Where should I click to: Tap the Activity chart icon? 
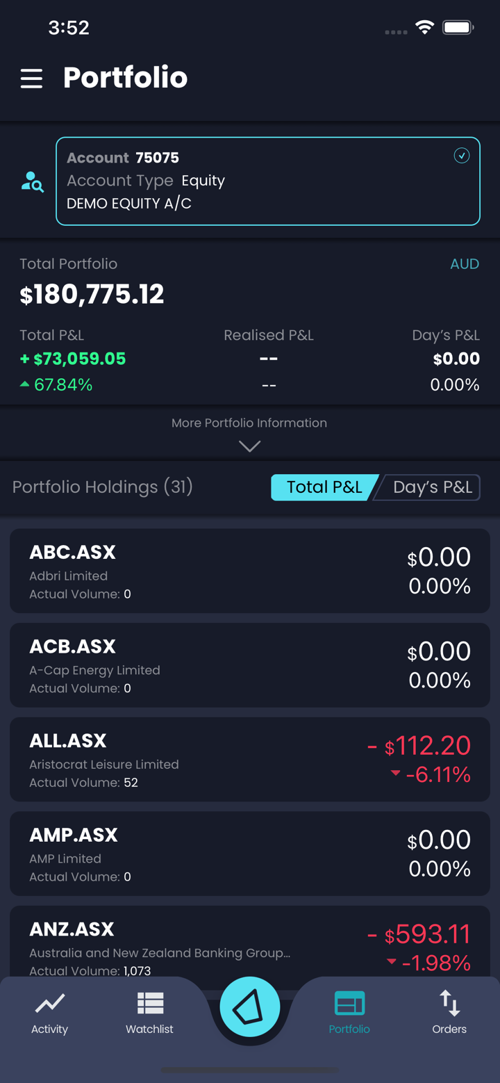pyautogui.click(x=50, y=1003)
